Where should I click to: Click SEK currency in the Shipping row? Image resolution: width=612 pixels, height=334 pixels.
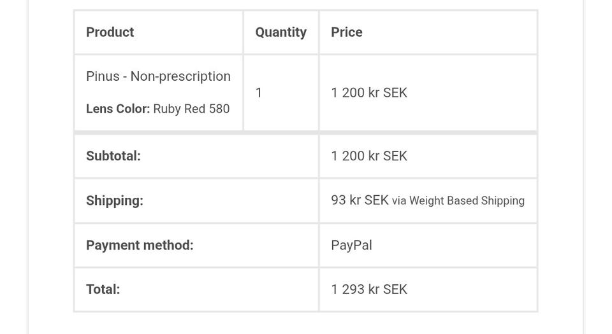(376, 200)
